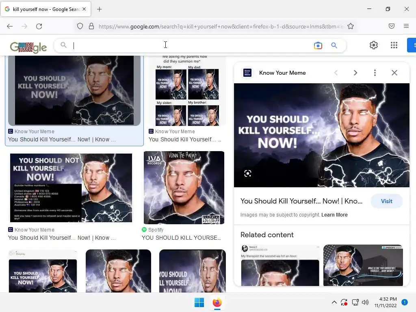Image resolution: width=416 pixels, height=312 pixels.
Task: Open Google quick settings gear
Action: tap(374, 45)
